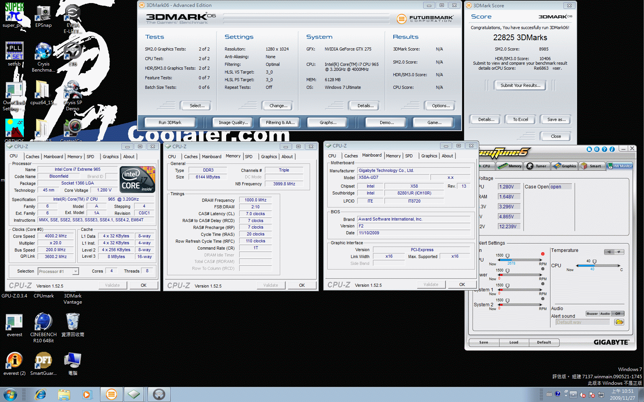The width and height of the screenshot is (644, 402).
Task: Switch temperature unit to °F
Action: click(x=619, y=252)
